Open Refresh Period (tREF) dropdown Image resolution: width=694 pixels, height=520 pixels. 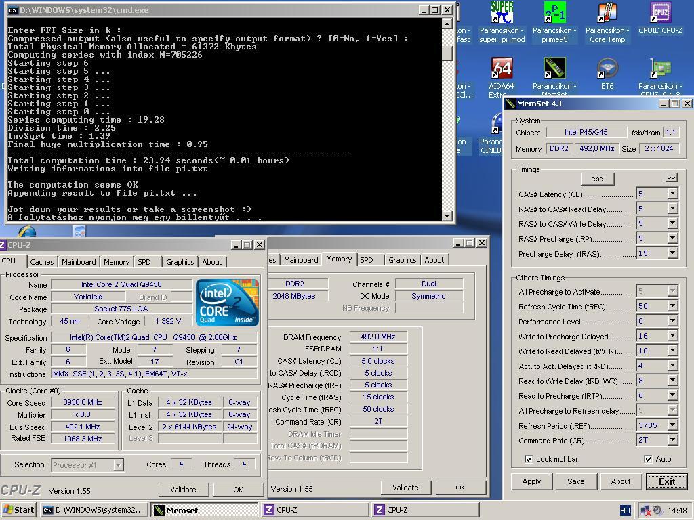672,425
